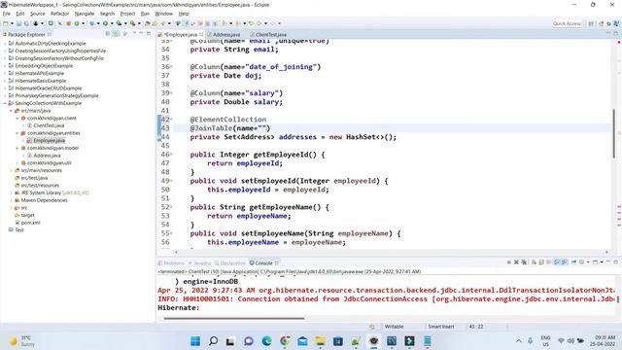Click the New file icon in the toolbar
This screenshot has width=622, height=350.
[5, 23]
